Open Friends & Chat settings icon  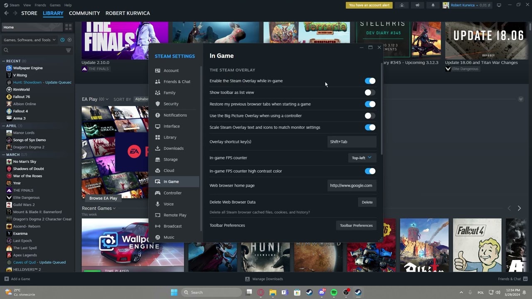pyautogui.click(x=158, y=82)
